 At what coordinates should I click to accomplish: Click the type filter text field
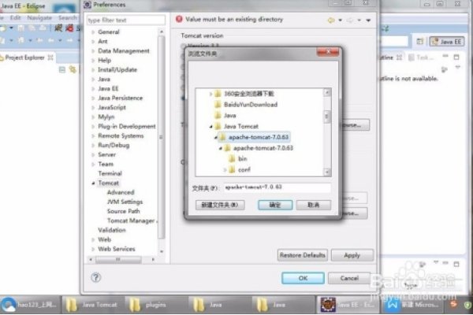coord(124,19)
